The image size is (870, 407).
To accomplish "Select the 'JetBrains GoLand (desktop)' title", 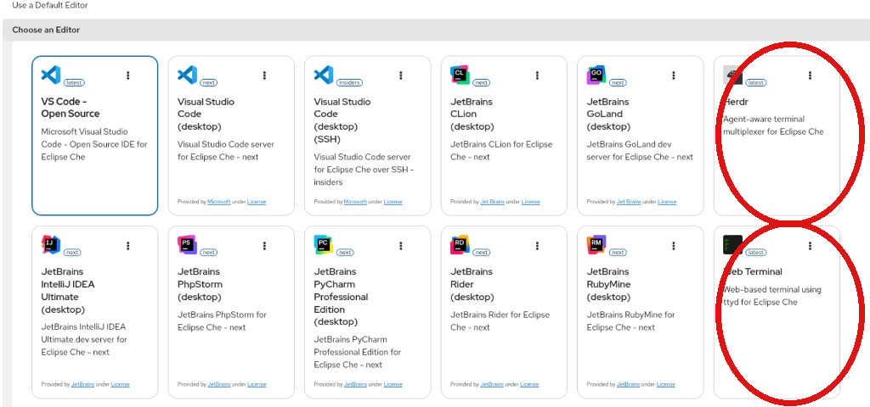I will 608,114.
